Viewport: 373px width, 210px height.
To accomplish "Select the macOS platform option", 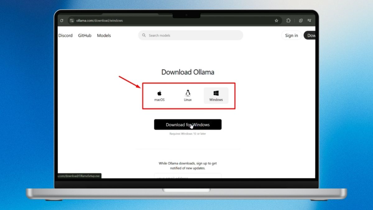I will coord(159,96).
